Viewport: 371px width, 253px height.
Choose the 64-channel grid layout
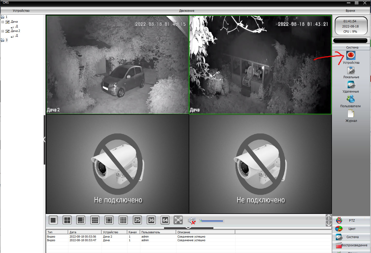[x=165, y=220]
